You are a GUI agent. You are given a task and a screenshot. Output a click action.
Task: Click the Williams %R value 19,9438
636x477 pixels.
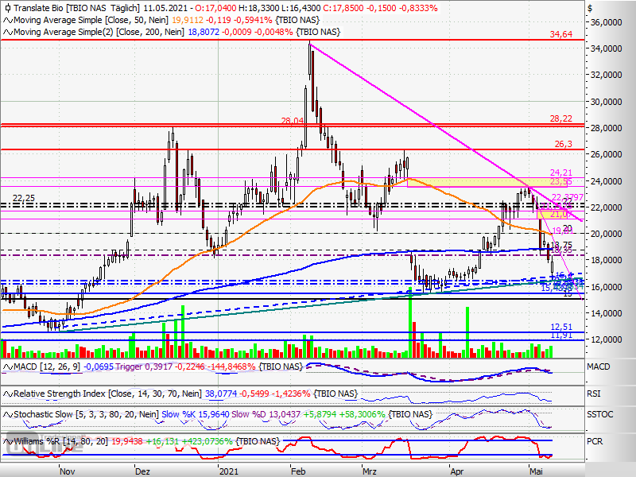click(x=126, y=441)
